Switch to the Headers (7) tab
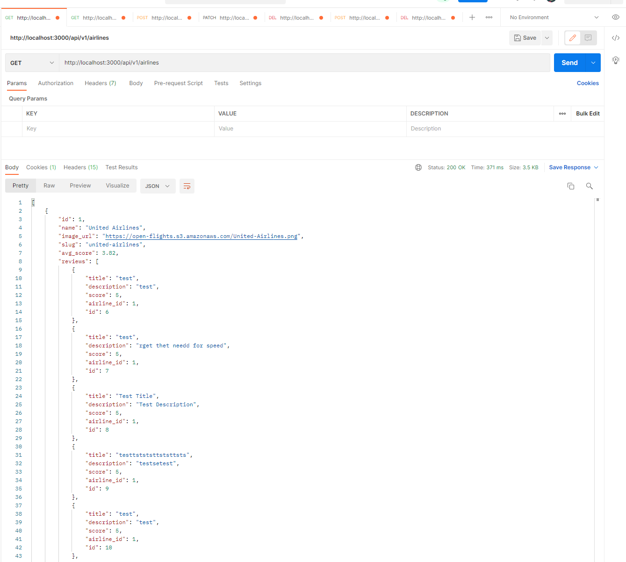626x562 pixels. click(x=100, y=83)
